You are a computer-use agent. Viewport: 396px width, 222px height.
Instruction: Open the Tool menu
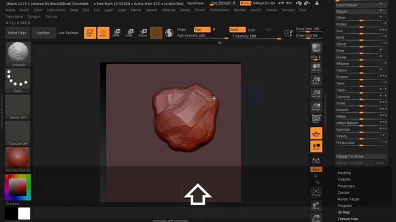click(303, 10)
